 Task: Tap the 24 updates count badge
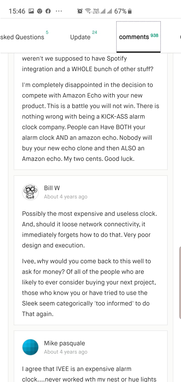click(x=95, y=32)
